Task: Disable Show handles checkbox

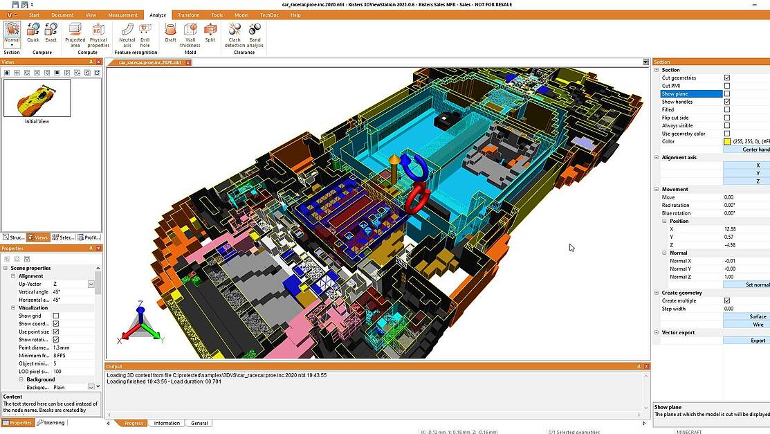Action: [x=727, y=102]
